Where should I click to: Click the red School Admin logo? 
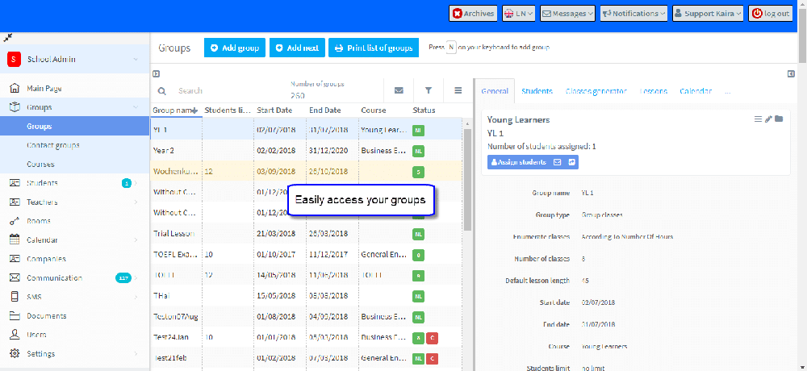[14, 59]
